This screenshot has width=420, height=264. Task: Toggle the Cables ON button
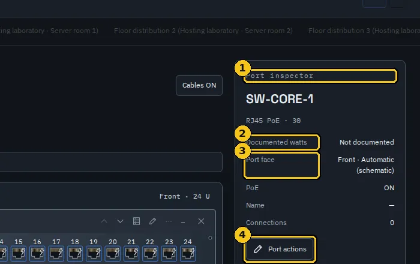point(199,85)
